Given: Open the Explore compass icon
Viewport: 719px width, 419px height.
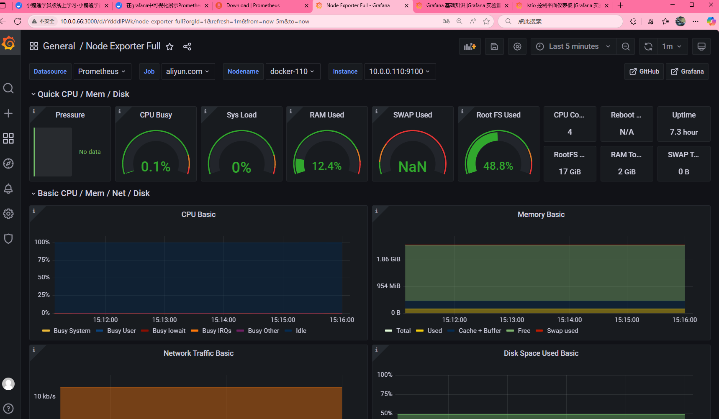Looking at the screenshot, I should 8,164.
